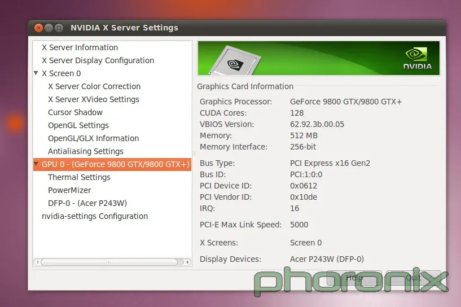This screenshot has width=461, height=307.
Task: Click the IRQ value 16
Action: click(x=295, y=208)
